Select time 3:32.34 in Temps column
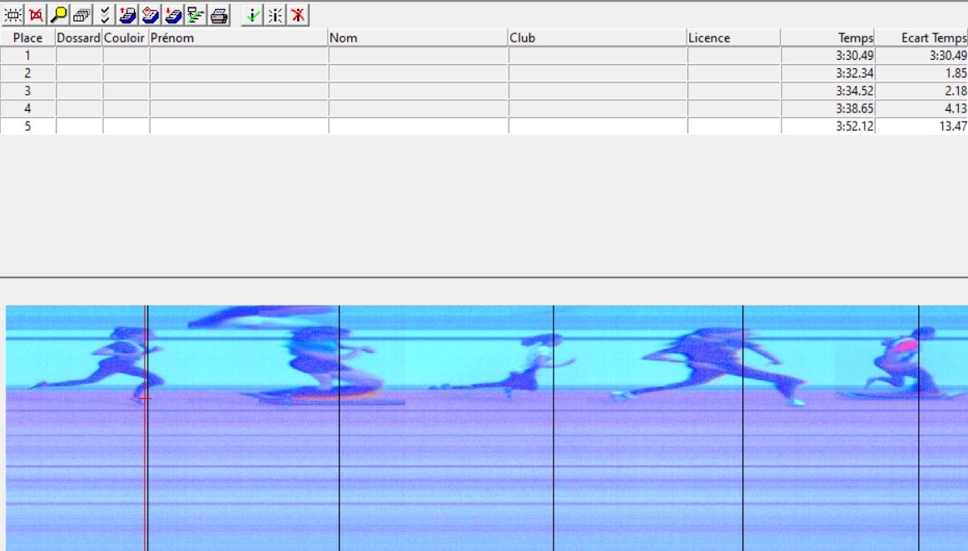Viewport: 968px width, 551px height. tap(855, 72)
